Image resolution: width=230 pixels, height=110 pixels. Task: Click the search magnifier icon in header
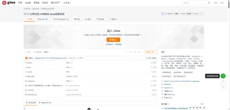click(209, 3)
